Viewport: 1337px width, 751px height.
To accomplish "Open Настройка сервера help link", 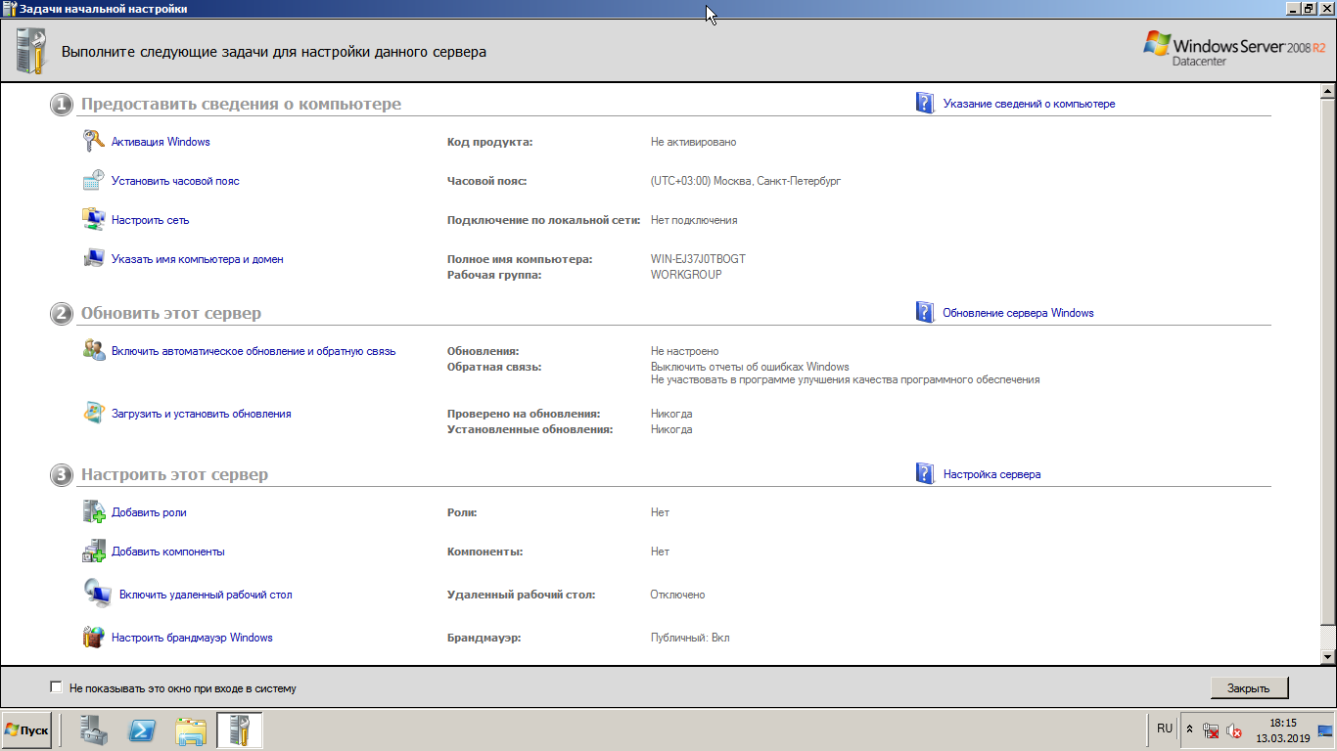I will click(x=991, y=474).
